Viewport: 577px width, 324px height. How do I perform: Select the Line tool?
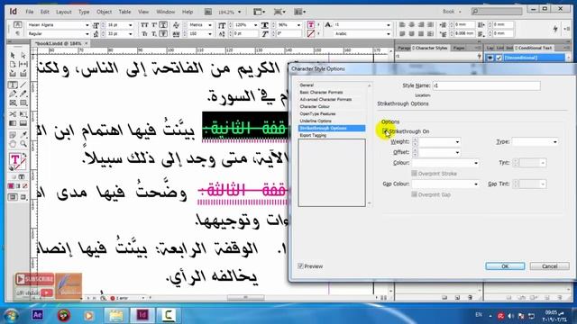pos(23,85)
